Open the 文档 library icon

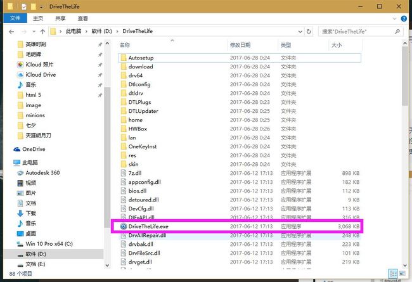(20, 203)
